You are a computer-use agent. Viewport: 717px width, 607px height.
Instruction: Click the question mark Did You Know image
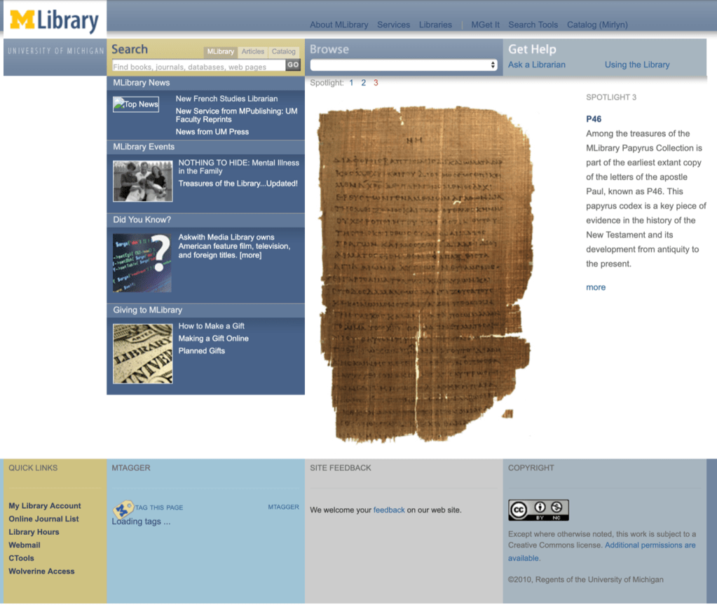[142, 262]
